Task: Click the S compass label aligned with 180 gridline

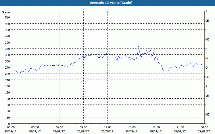Action: point(206,86)
